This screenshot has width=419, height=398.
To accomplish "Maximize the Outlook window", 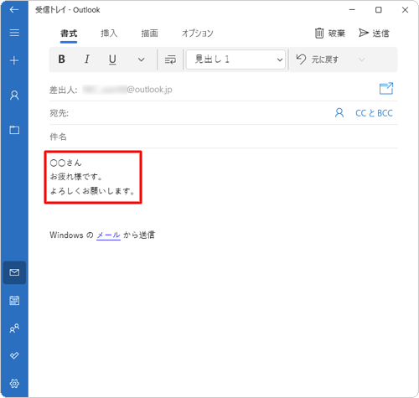I will point(379,10).
